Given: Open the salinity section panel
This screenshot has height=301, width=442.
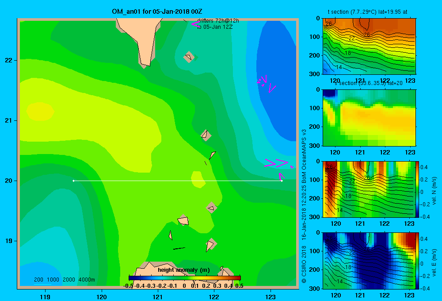Looking at the screenshot, I should [x=369, y=118].
